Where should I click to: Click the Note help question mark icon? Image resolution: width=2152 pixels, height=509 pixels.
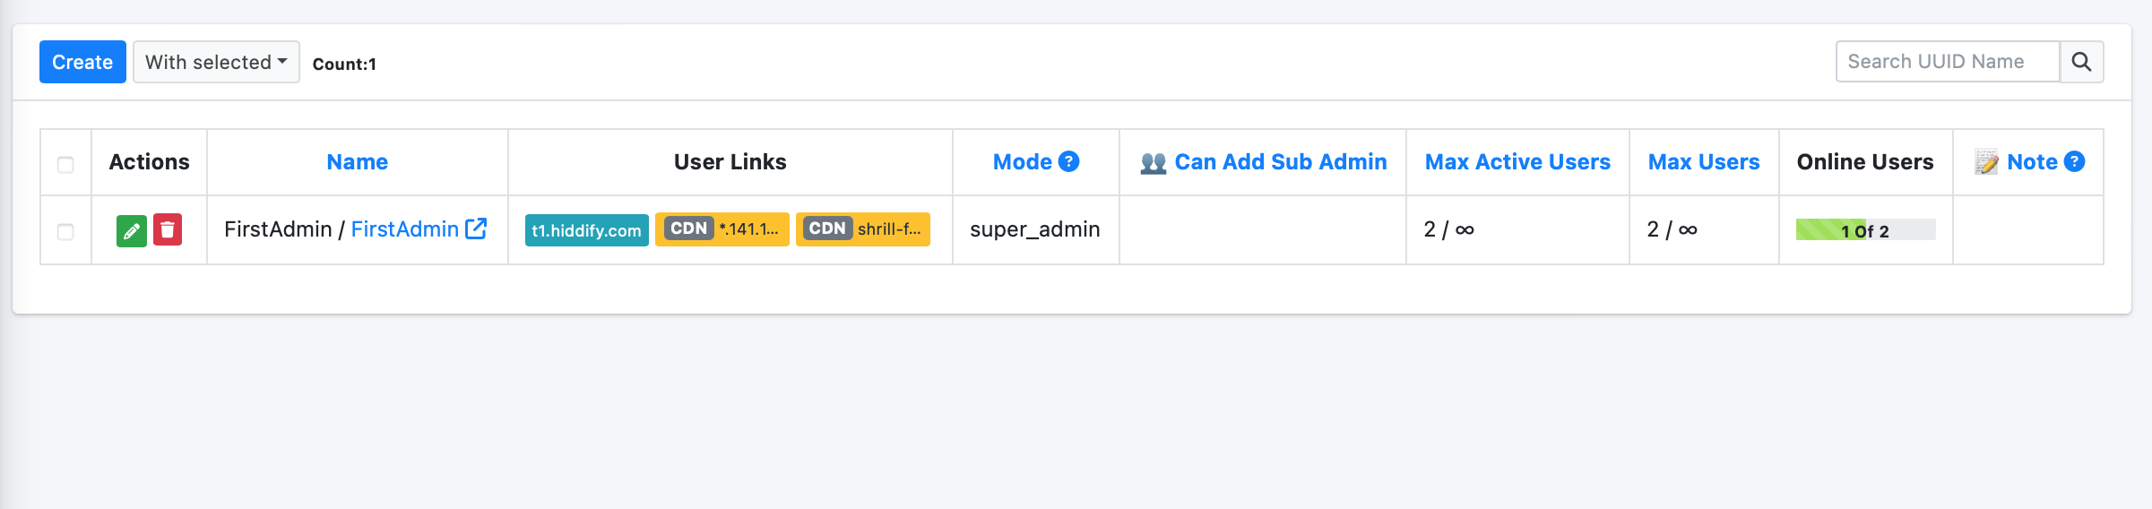click(2074, 161)
